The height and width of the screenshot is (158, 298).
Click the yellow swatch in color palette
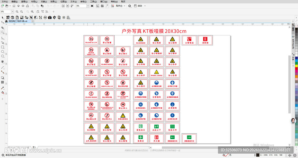[x=296, y=66]
